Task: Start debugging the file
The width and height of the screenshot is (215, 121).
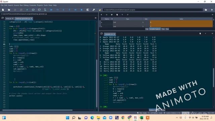Action: tap(51, 10)
